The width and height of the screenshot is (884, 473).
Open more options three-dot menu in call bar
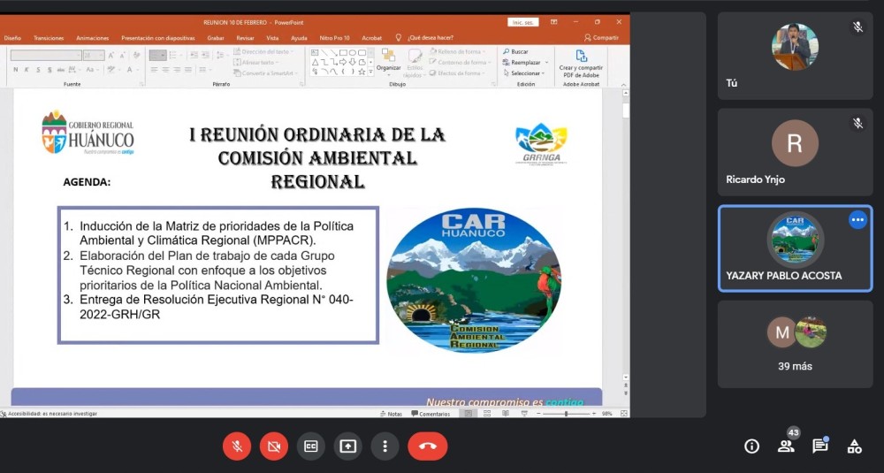pos(385,446)
